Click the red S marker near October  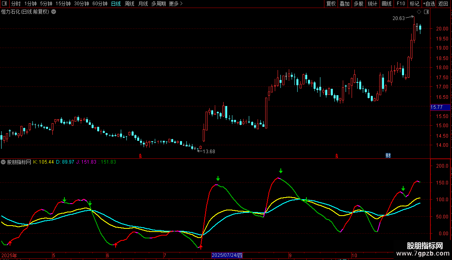pyautogui.click(x=337, y=156)
